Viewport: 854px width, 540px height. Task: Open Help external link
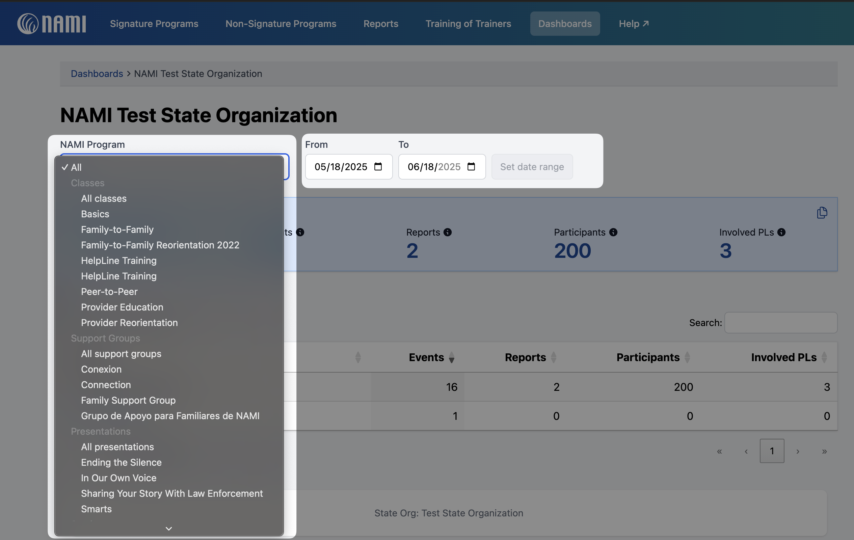coord(634,23)
